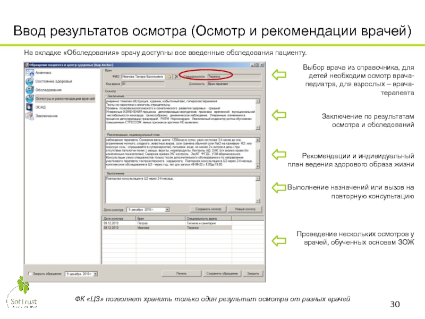Open the Заключение section icon in sidebar
Image resolution: width=425 pixels, height=319 pixels.
[30, 116]
